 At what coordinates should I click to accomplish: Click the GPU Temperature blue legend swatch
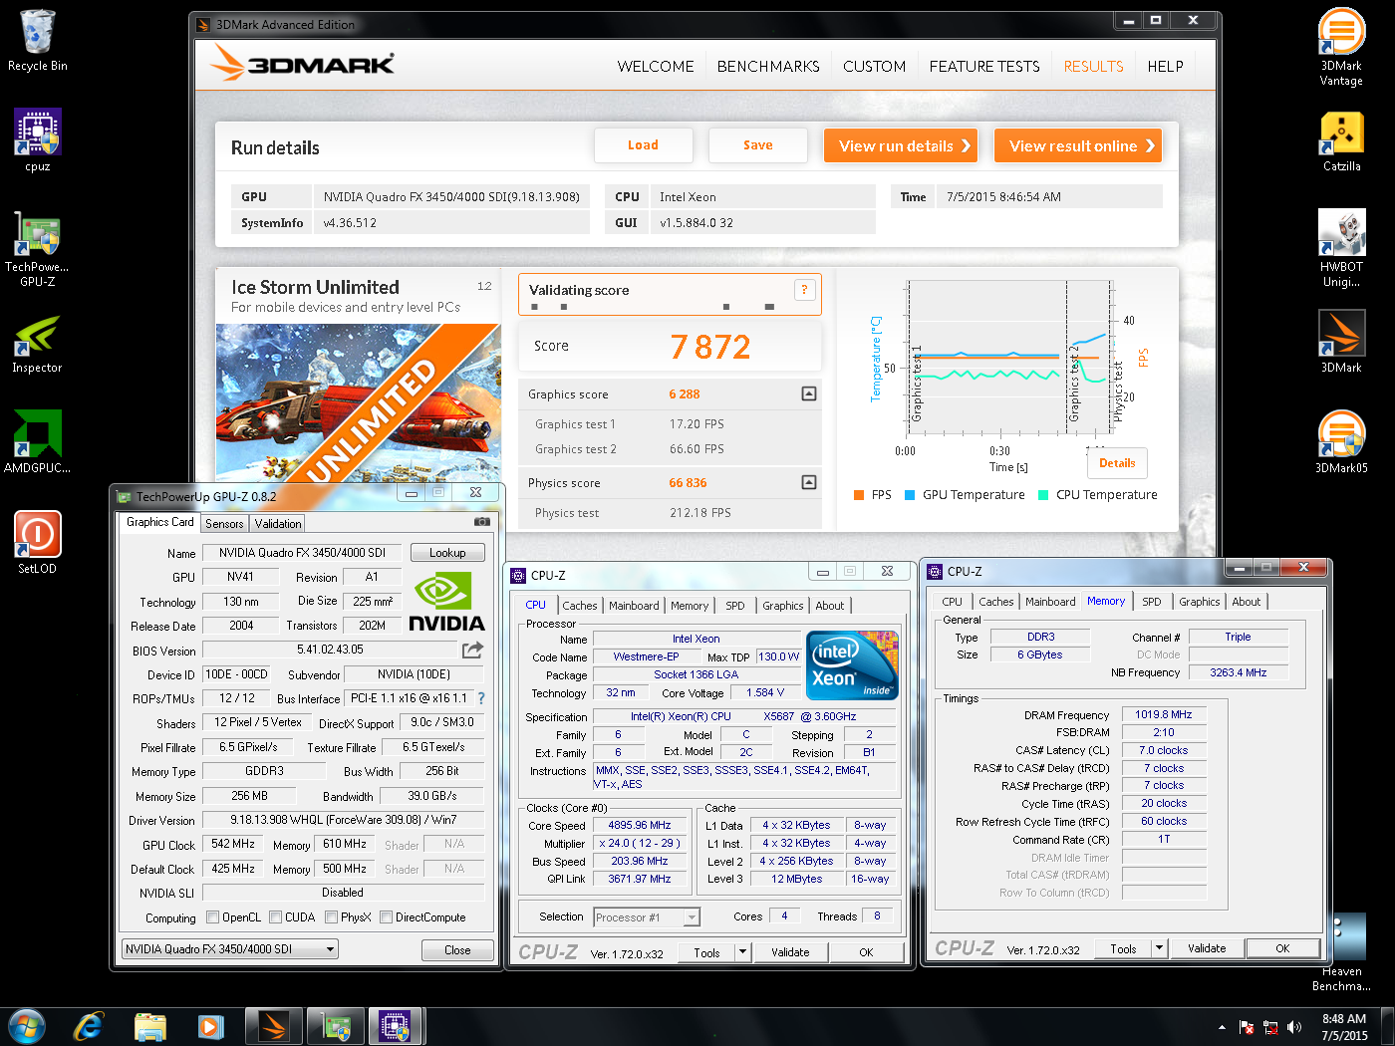(910, 495)
